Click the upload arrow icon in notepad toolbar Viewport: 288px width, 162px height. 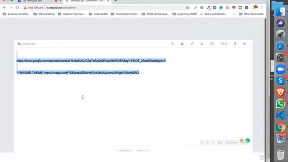pyautogui.click(x=235, y=44)
